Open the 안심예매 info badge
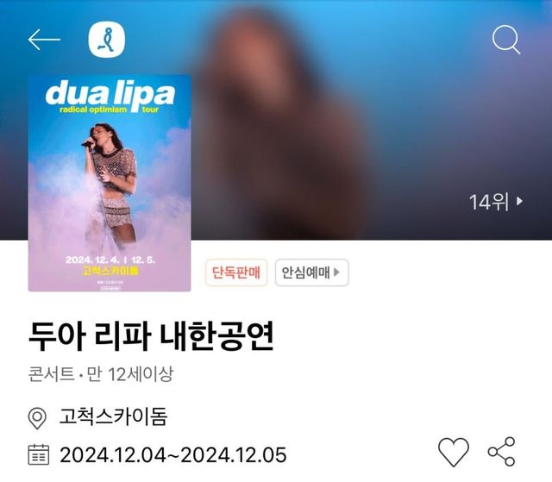Screen dimensions: 552x482 click(x=312, y=272)
